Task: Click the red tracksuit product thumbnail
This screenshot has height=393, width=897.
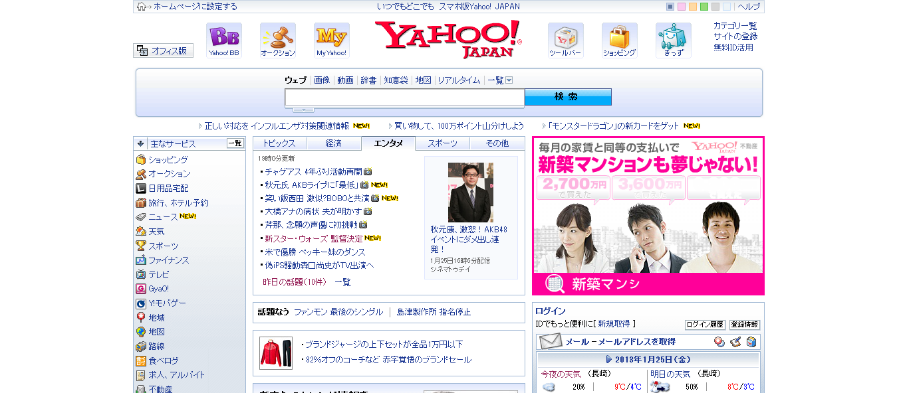Action: [x=276, y=353]
